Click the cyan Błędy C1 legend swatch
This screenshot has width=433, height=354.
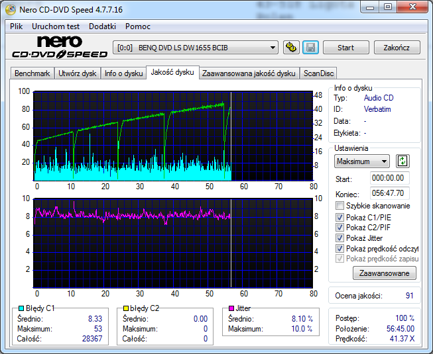(x=21, y=308)
